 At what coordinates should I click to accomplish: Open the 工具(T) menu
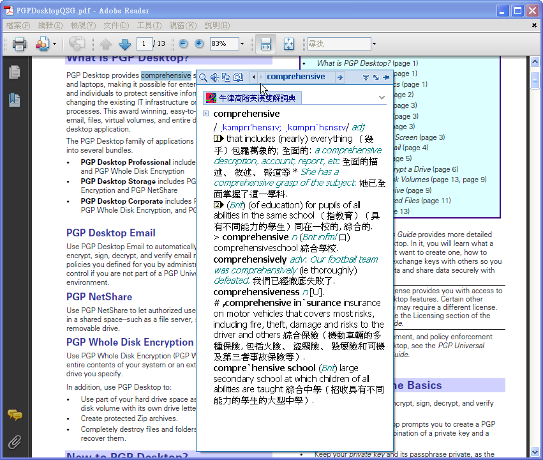[149, 26]
